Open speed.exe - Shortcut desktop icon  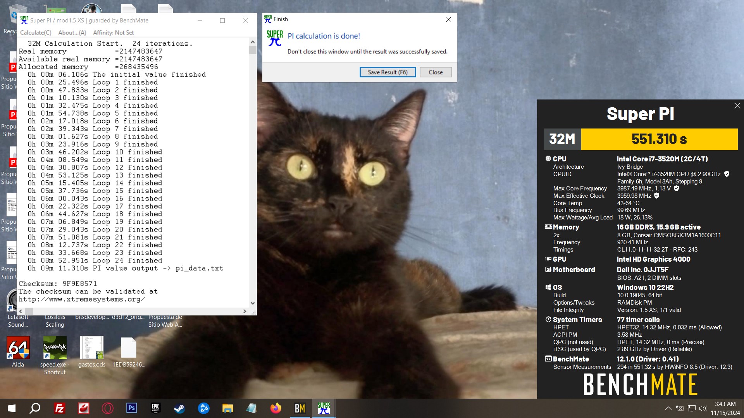(55, 356)
